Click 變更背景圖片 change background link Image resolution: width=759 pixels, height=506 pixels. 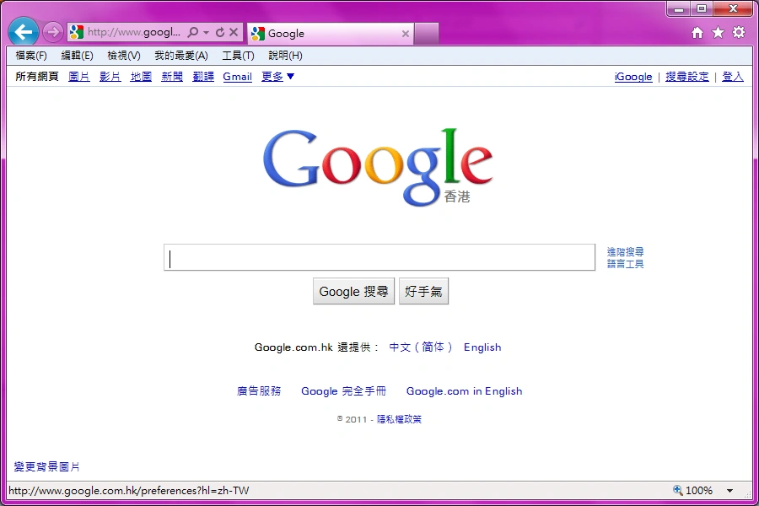click(x=46, y=466)
